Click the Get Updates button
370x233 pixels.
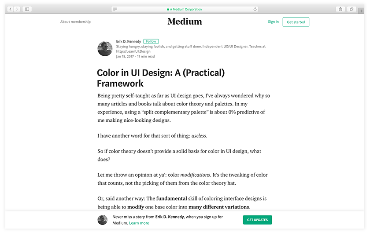coord(257,220)
